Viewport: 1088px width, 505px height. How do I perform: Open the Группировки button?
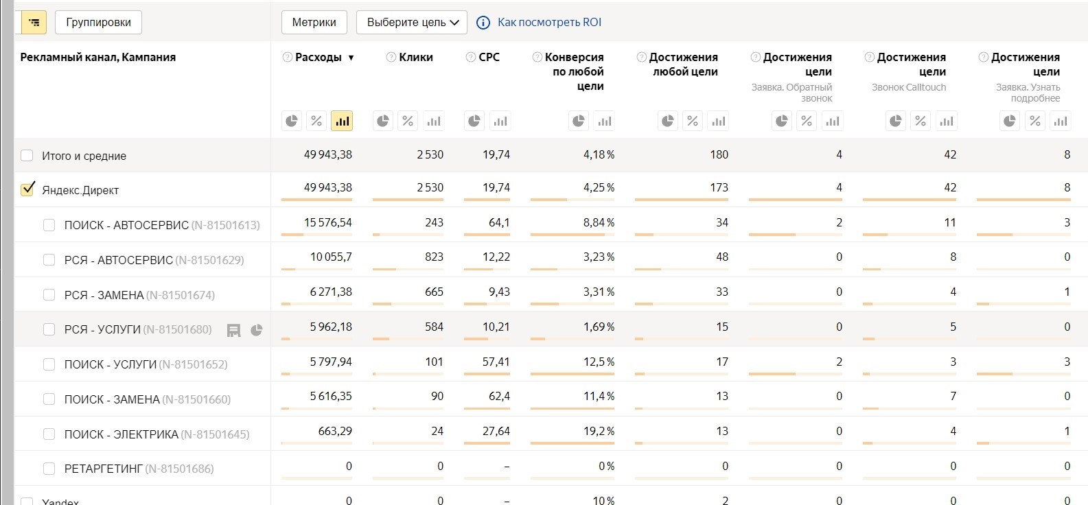(x=98, y=23)
